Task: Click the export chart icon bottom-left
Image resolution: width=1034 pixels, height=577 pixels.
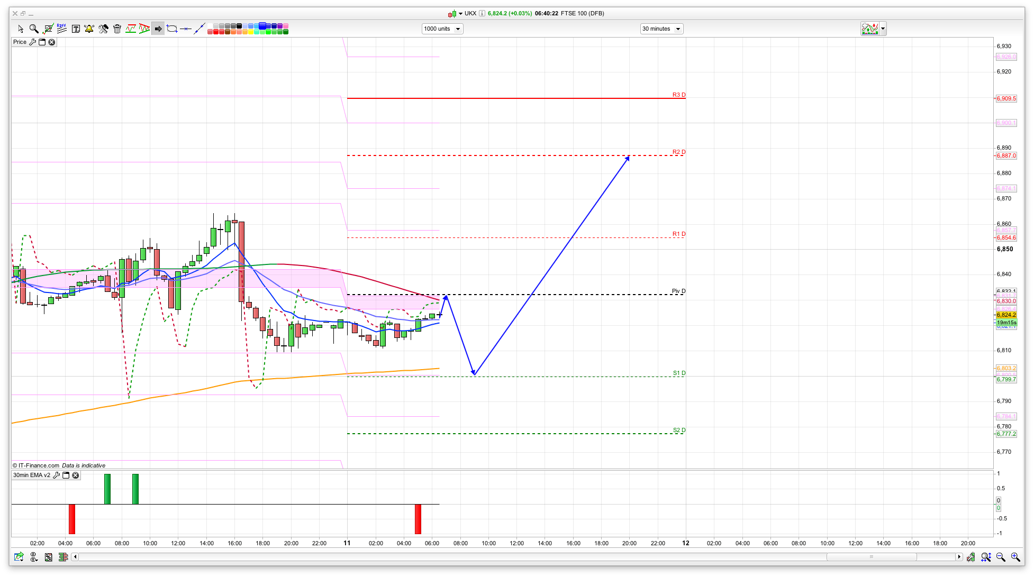Action: pos(19,557)
